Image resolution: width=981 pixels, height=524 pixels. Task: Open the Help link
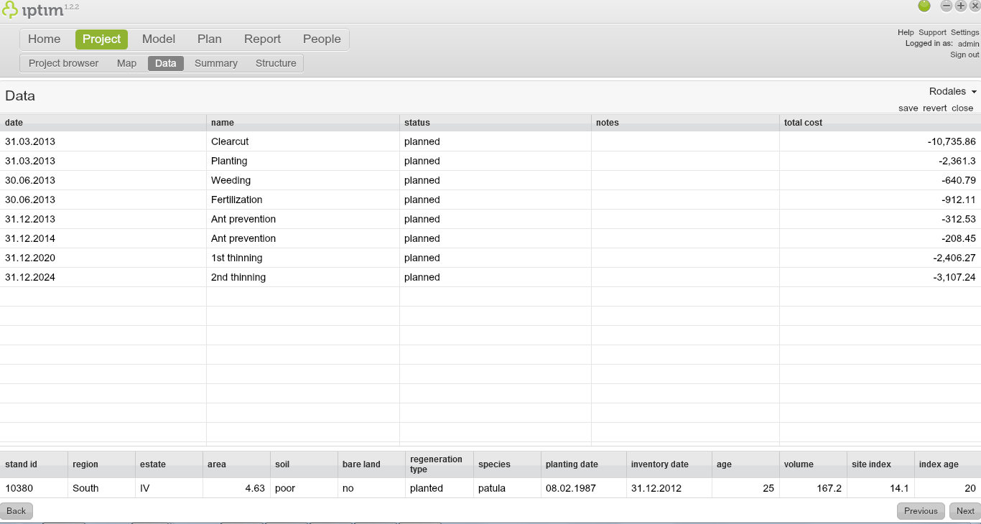(904, 32)
